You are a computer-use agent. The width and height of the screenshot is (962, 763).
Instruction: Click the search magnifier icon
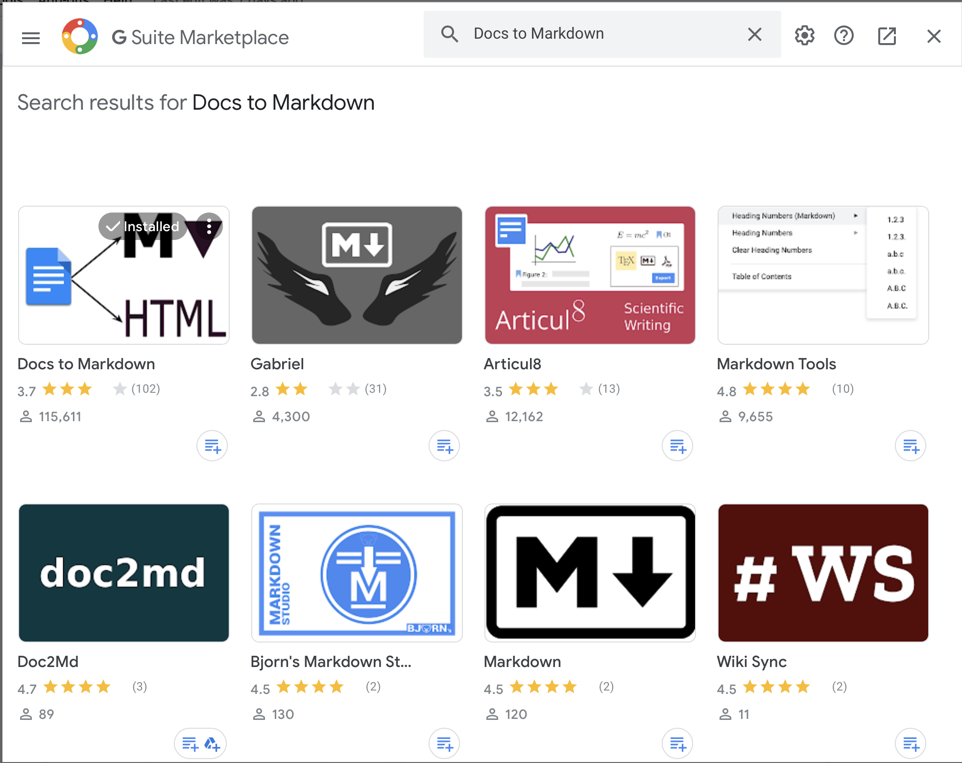pos(450,34)
